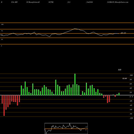This screenshot has width=134, height=134.
Task: Click the MR axis "80" label
Action: pos(131,80)
